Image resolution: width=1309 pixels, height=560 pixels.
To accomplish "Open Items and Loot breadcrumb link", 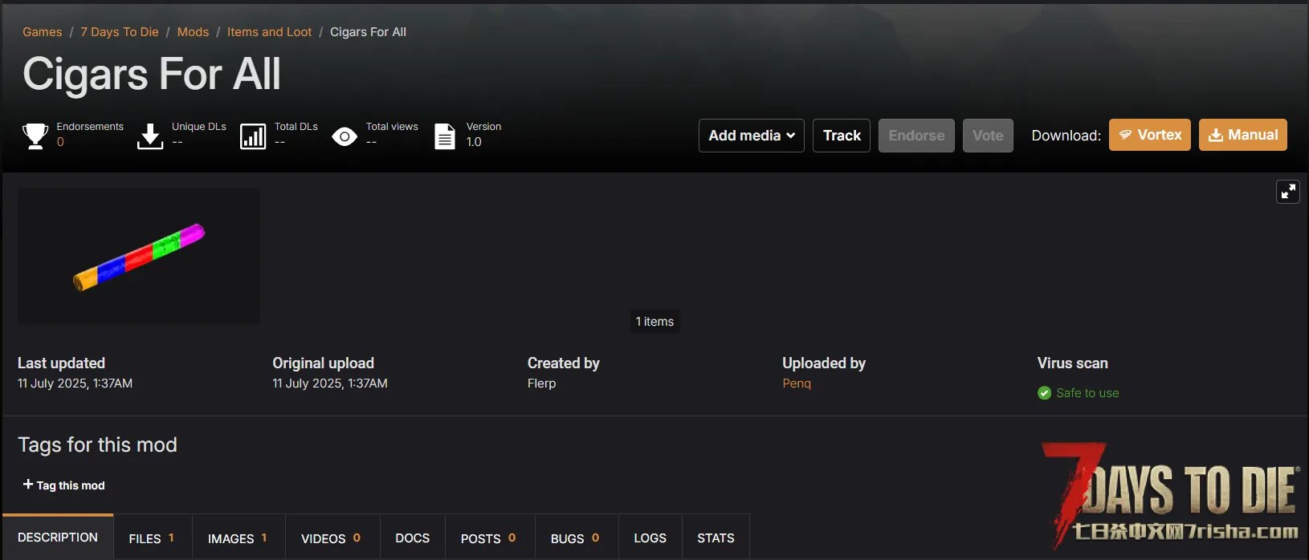I will [269, 32].
